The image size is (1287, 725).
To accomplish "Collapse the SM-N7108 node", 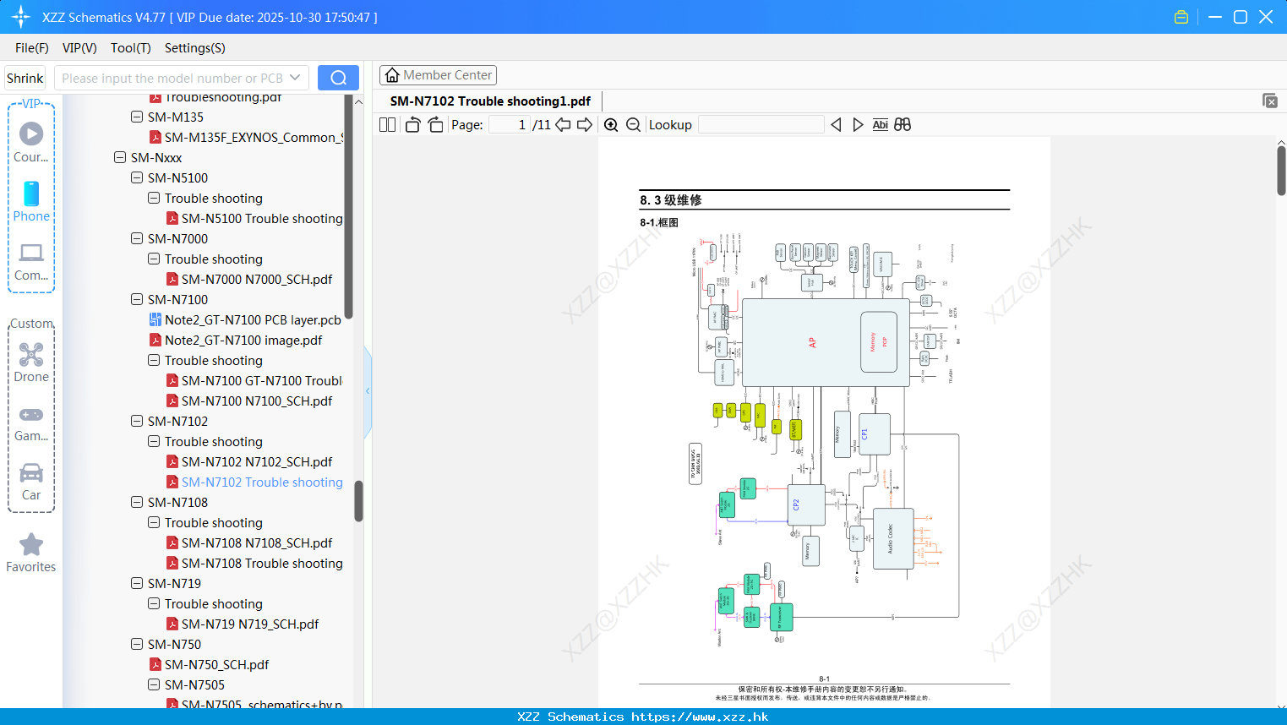I will pyautogui.click(x=137, y=502).
